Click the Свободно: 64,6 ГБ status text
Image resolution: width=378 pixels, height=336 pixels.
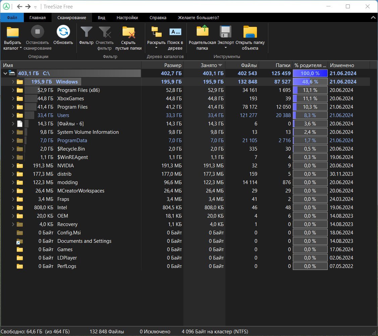point(35,332)
